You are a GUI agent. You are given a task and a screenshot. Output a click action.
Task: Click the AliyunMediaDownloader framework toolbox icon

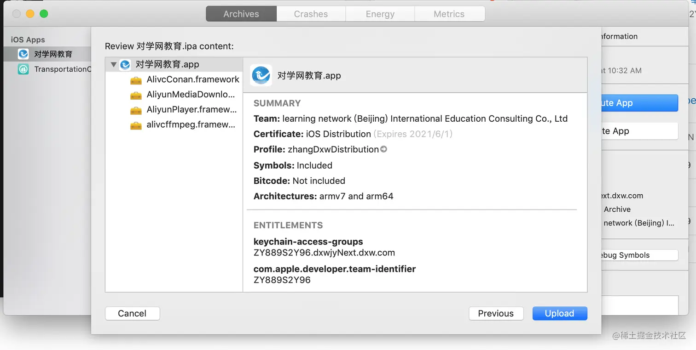(136, 95)
